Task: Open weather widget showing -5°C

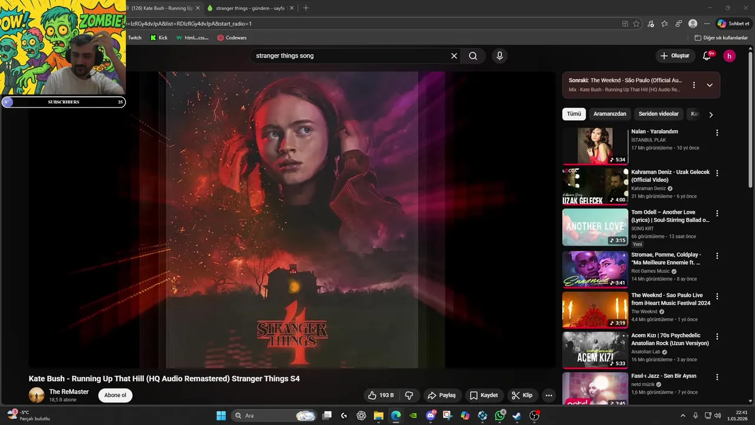Action: pyautogui.click(x=28, y=416)
